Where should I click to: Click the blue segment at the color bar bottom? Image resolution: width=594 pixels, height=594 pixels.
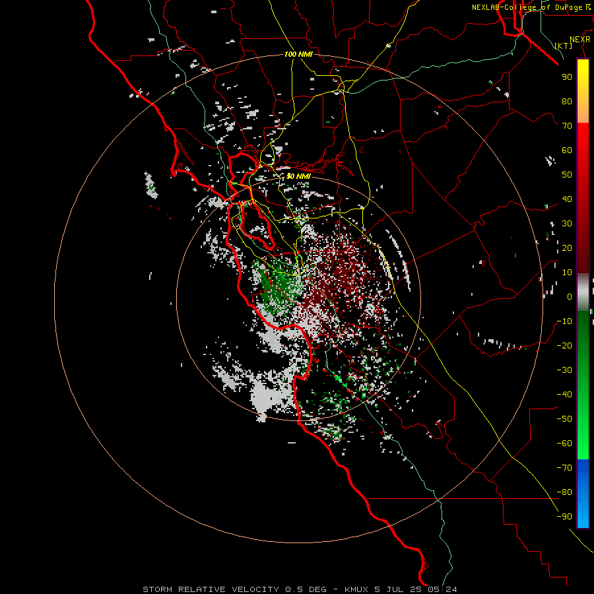583,493
